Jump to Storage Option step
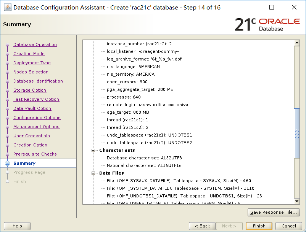Screen dimensions: 306x232 pyautogui.click(x=30, y=90)
